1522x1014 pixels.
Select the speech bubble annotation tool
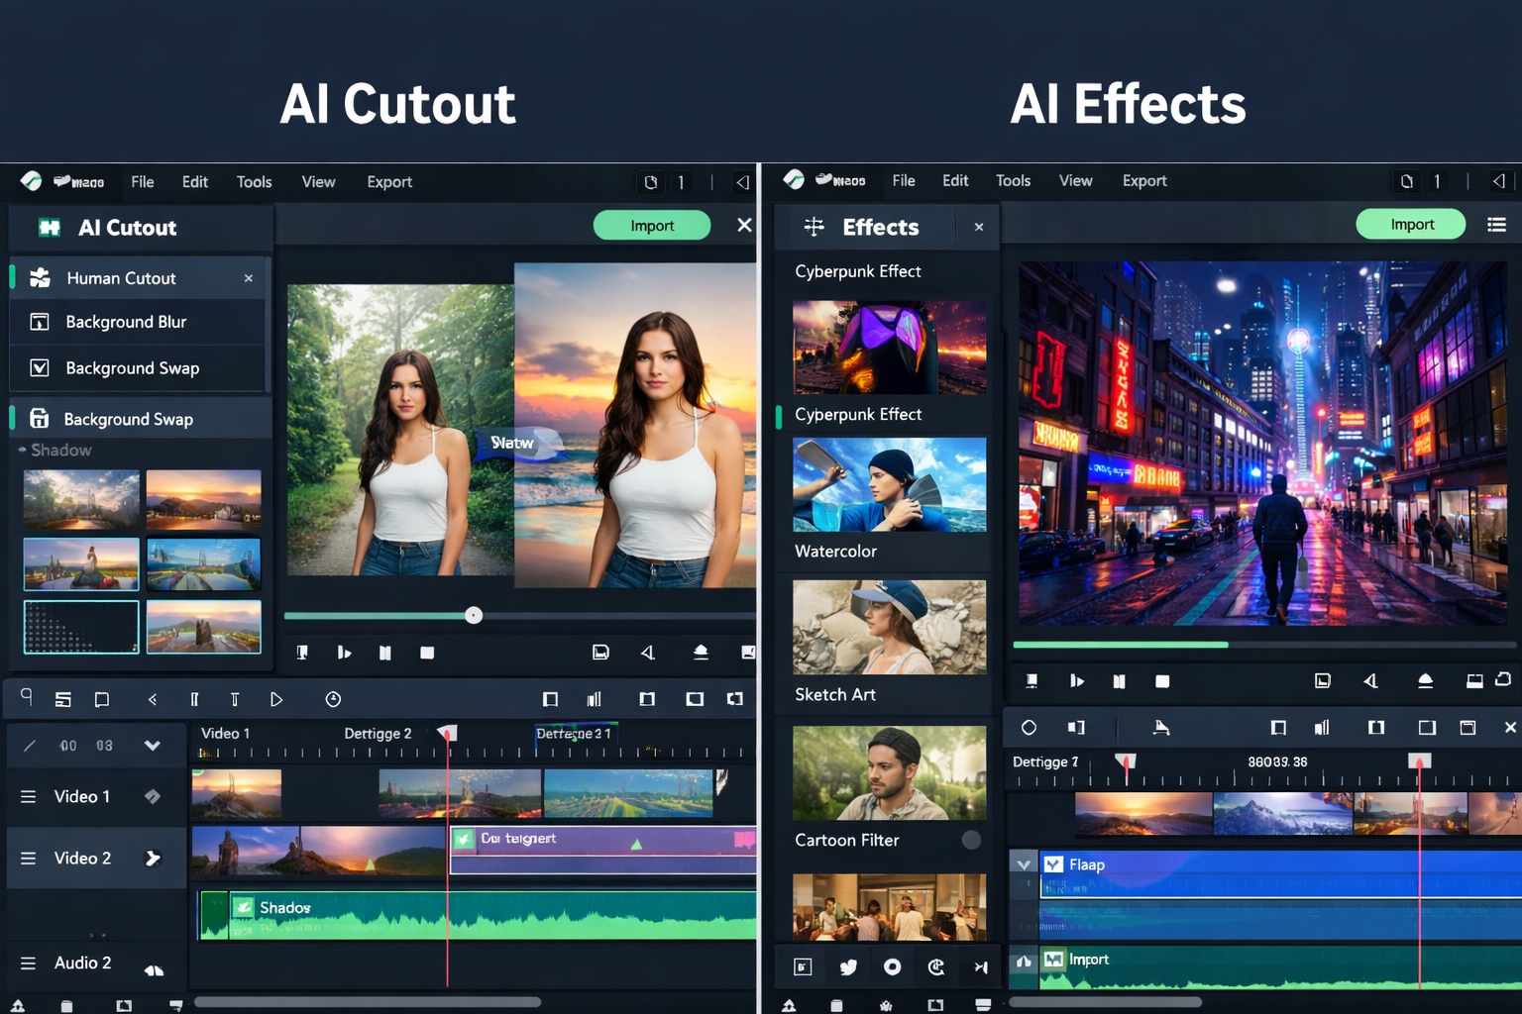point(101,698)
